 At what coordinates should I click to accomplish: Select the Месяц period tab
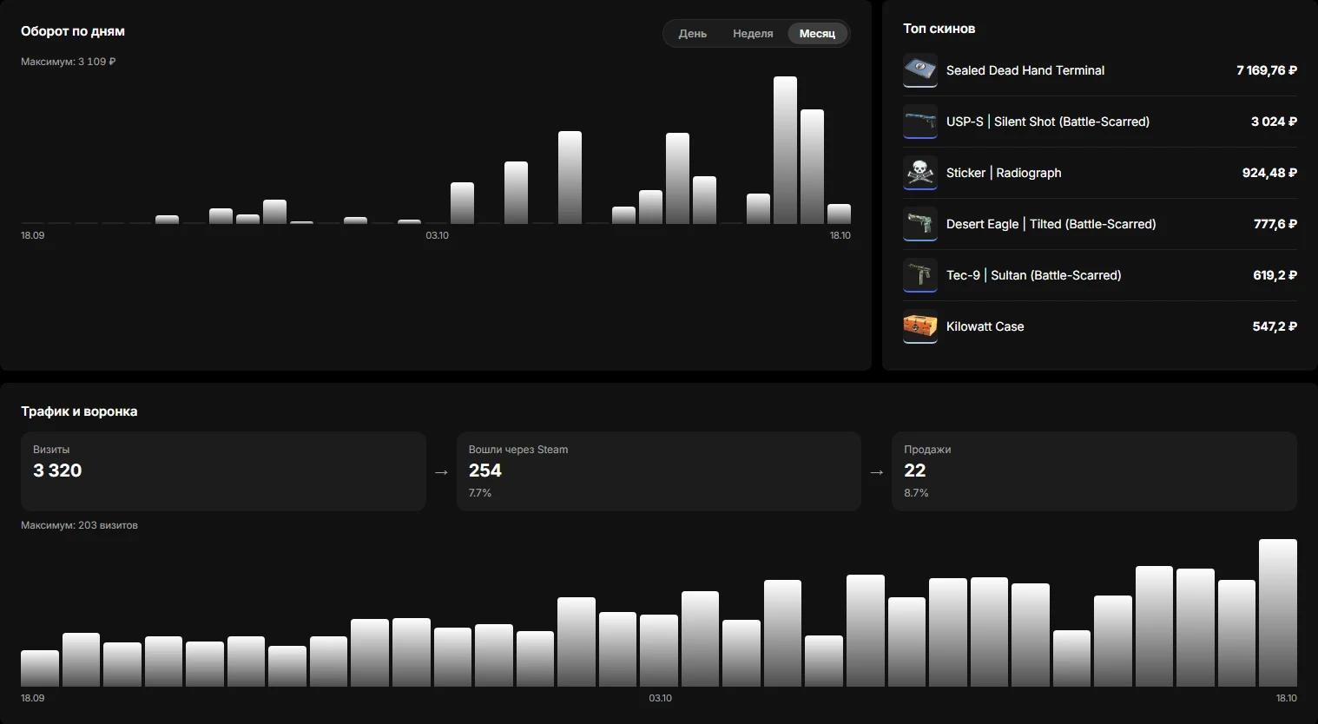(x=817, y=34)
